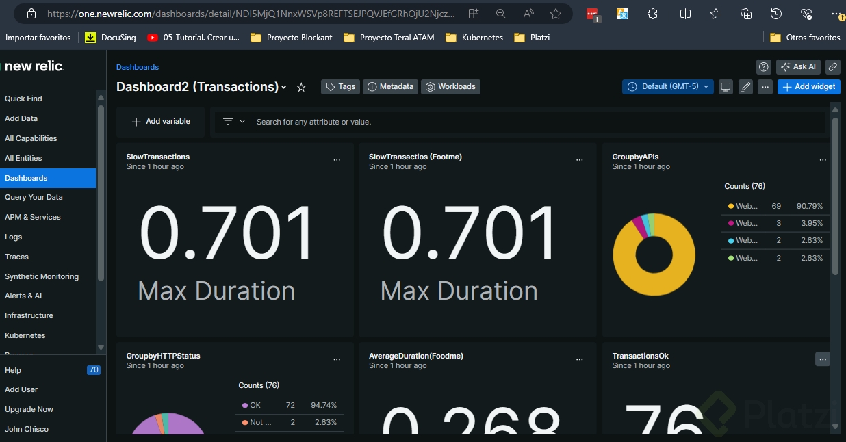The width and height of the screenshot is (846, 442).
Task: Follow the Dashboards breadcrumb link
Action: pos(138,67)
